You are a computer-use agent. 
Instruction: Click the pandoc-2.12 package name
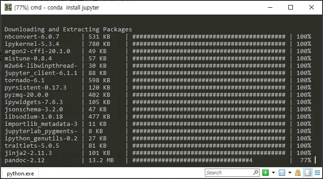25,160
